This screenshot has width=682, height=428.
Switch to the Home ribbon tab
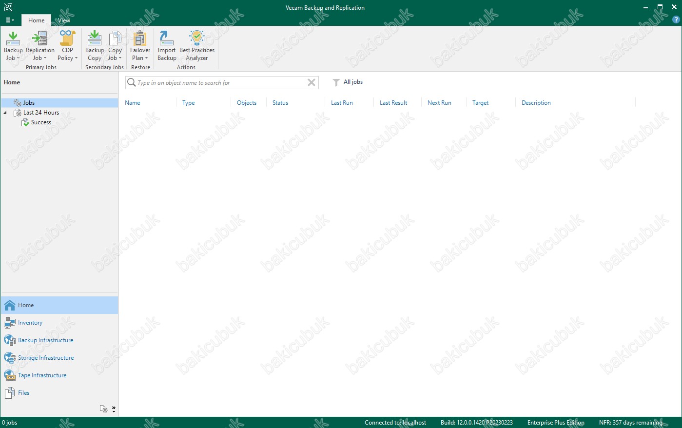pyautogui.click(x=36, y=20)
